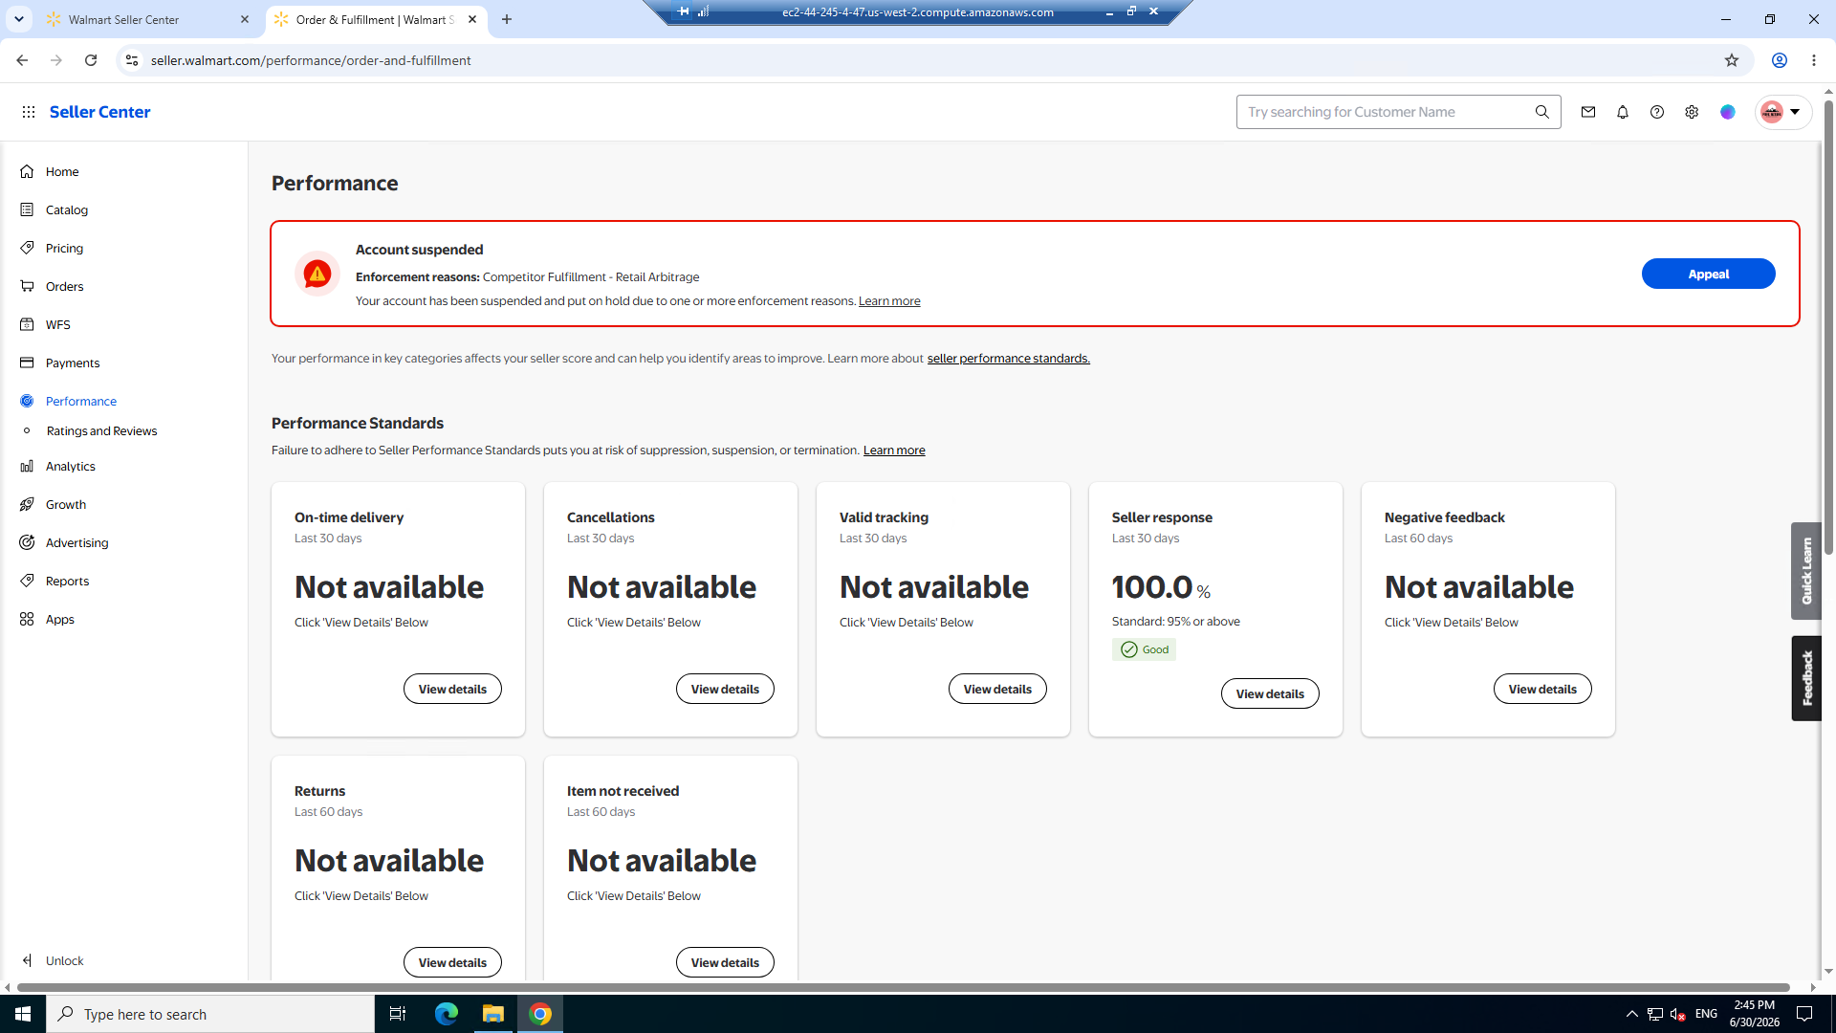The width and height of the screenshot is (1836, 1033).
Task: Open settings gear icon in header
Action: [x=1692, y=112]
